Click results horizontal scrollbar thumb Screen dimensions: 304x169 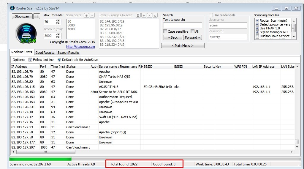(45, 152)
